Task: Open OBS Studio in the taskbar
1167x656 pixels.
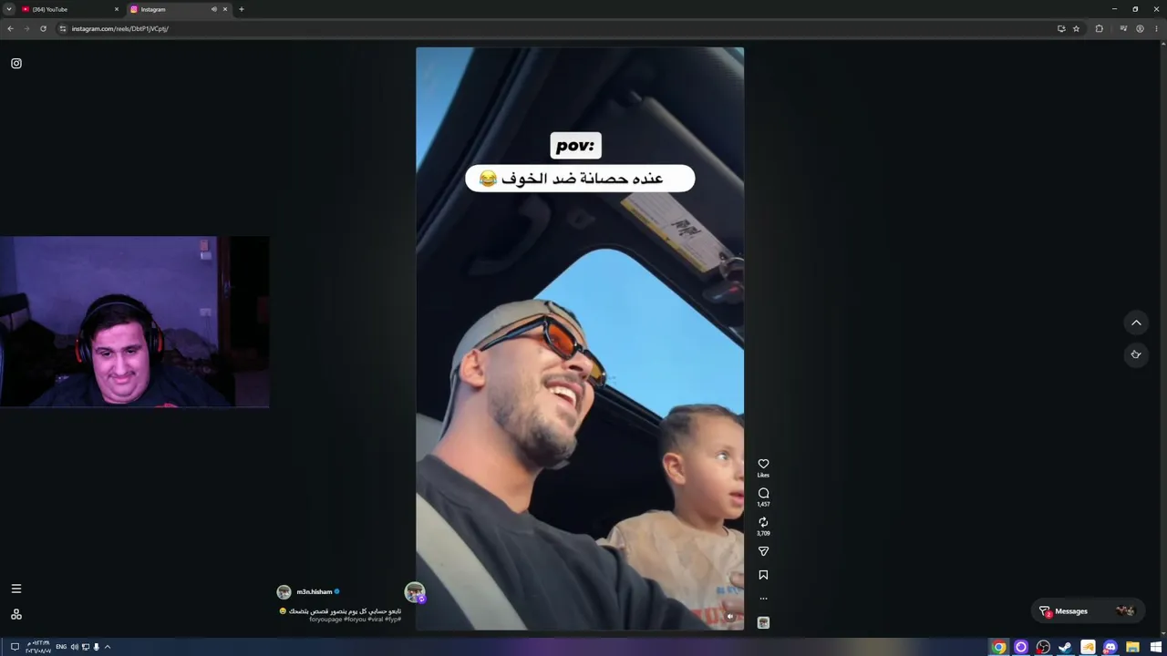Action: coord(1043,647)
